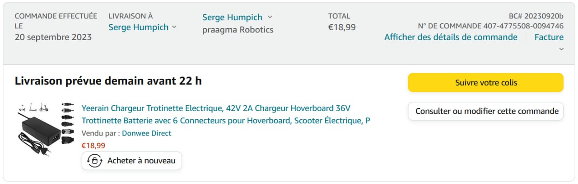Viewport: 578px width, 184px height.
Task: Click the praagma Robotics text
Action: coord(238,30)
